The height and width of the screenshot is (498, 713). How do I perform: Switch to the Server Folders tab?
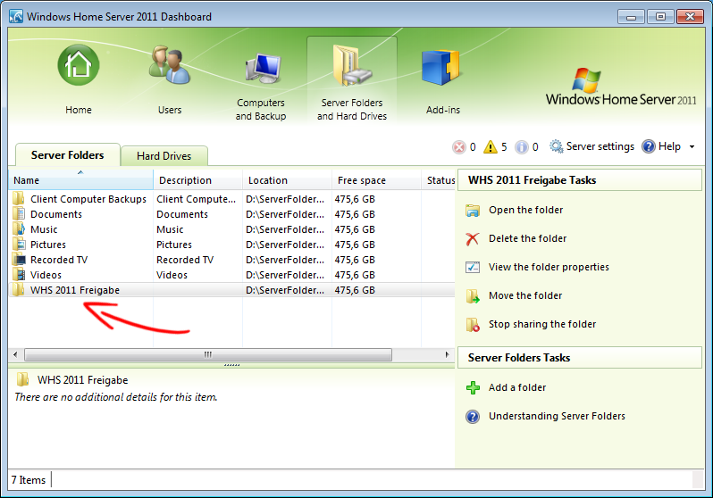click(x=68, y=155)
